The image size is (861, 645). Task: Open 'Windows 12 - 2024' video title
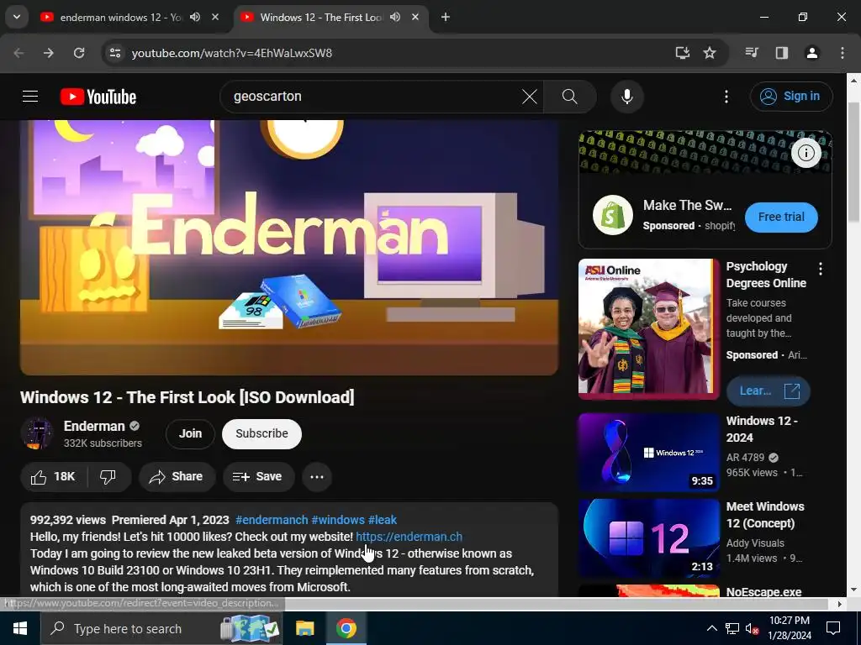click(x=761, y=429)
